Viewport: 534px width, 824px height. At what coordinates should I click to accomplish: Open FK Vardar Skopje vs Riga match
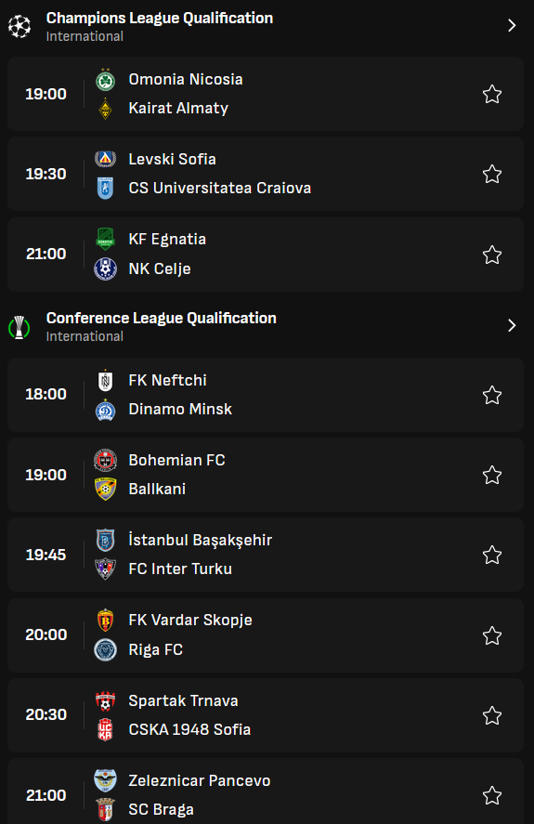266,635
